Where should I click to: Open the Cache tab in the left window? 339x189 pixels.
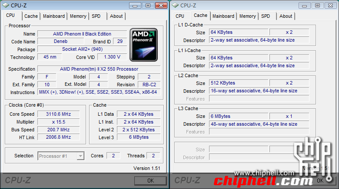click(31, 16)
